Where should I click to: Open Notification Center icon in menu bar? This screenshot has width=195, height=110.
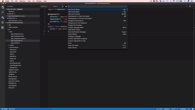[x=192, y=1]
